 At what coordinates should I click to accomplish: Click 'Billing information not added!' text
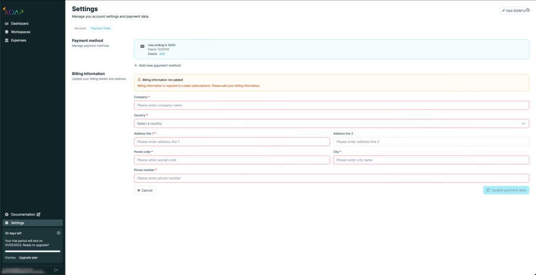click(x=163, y=80)
